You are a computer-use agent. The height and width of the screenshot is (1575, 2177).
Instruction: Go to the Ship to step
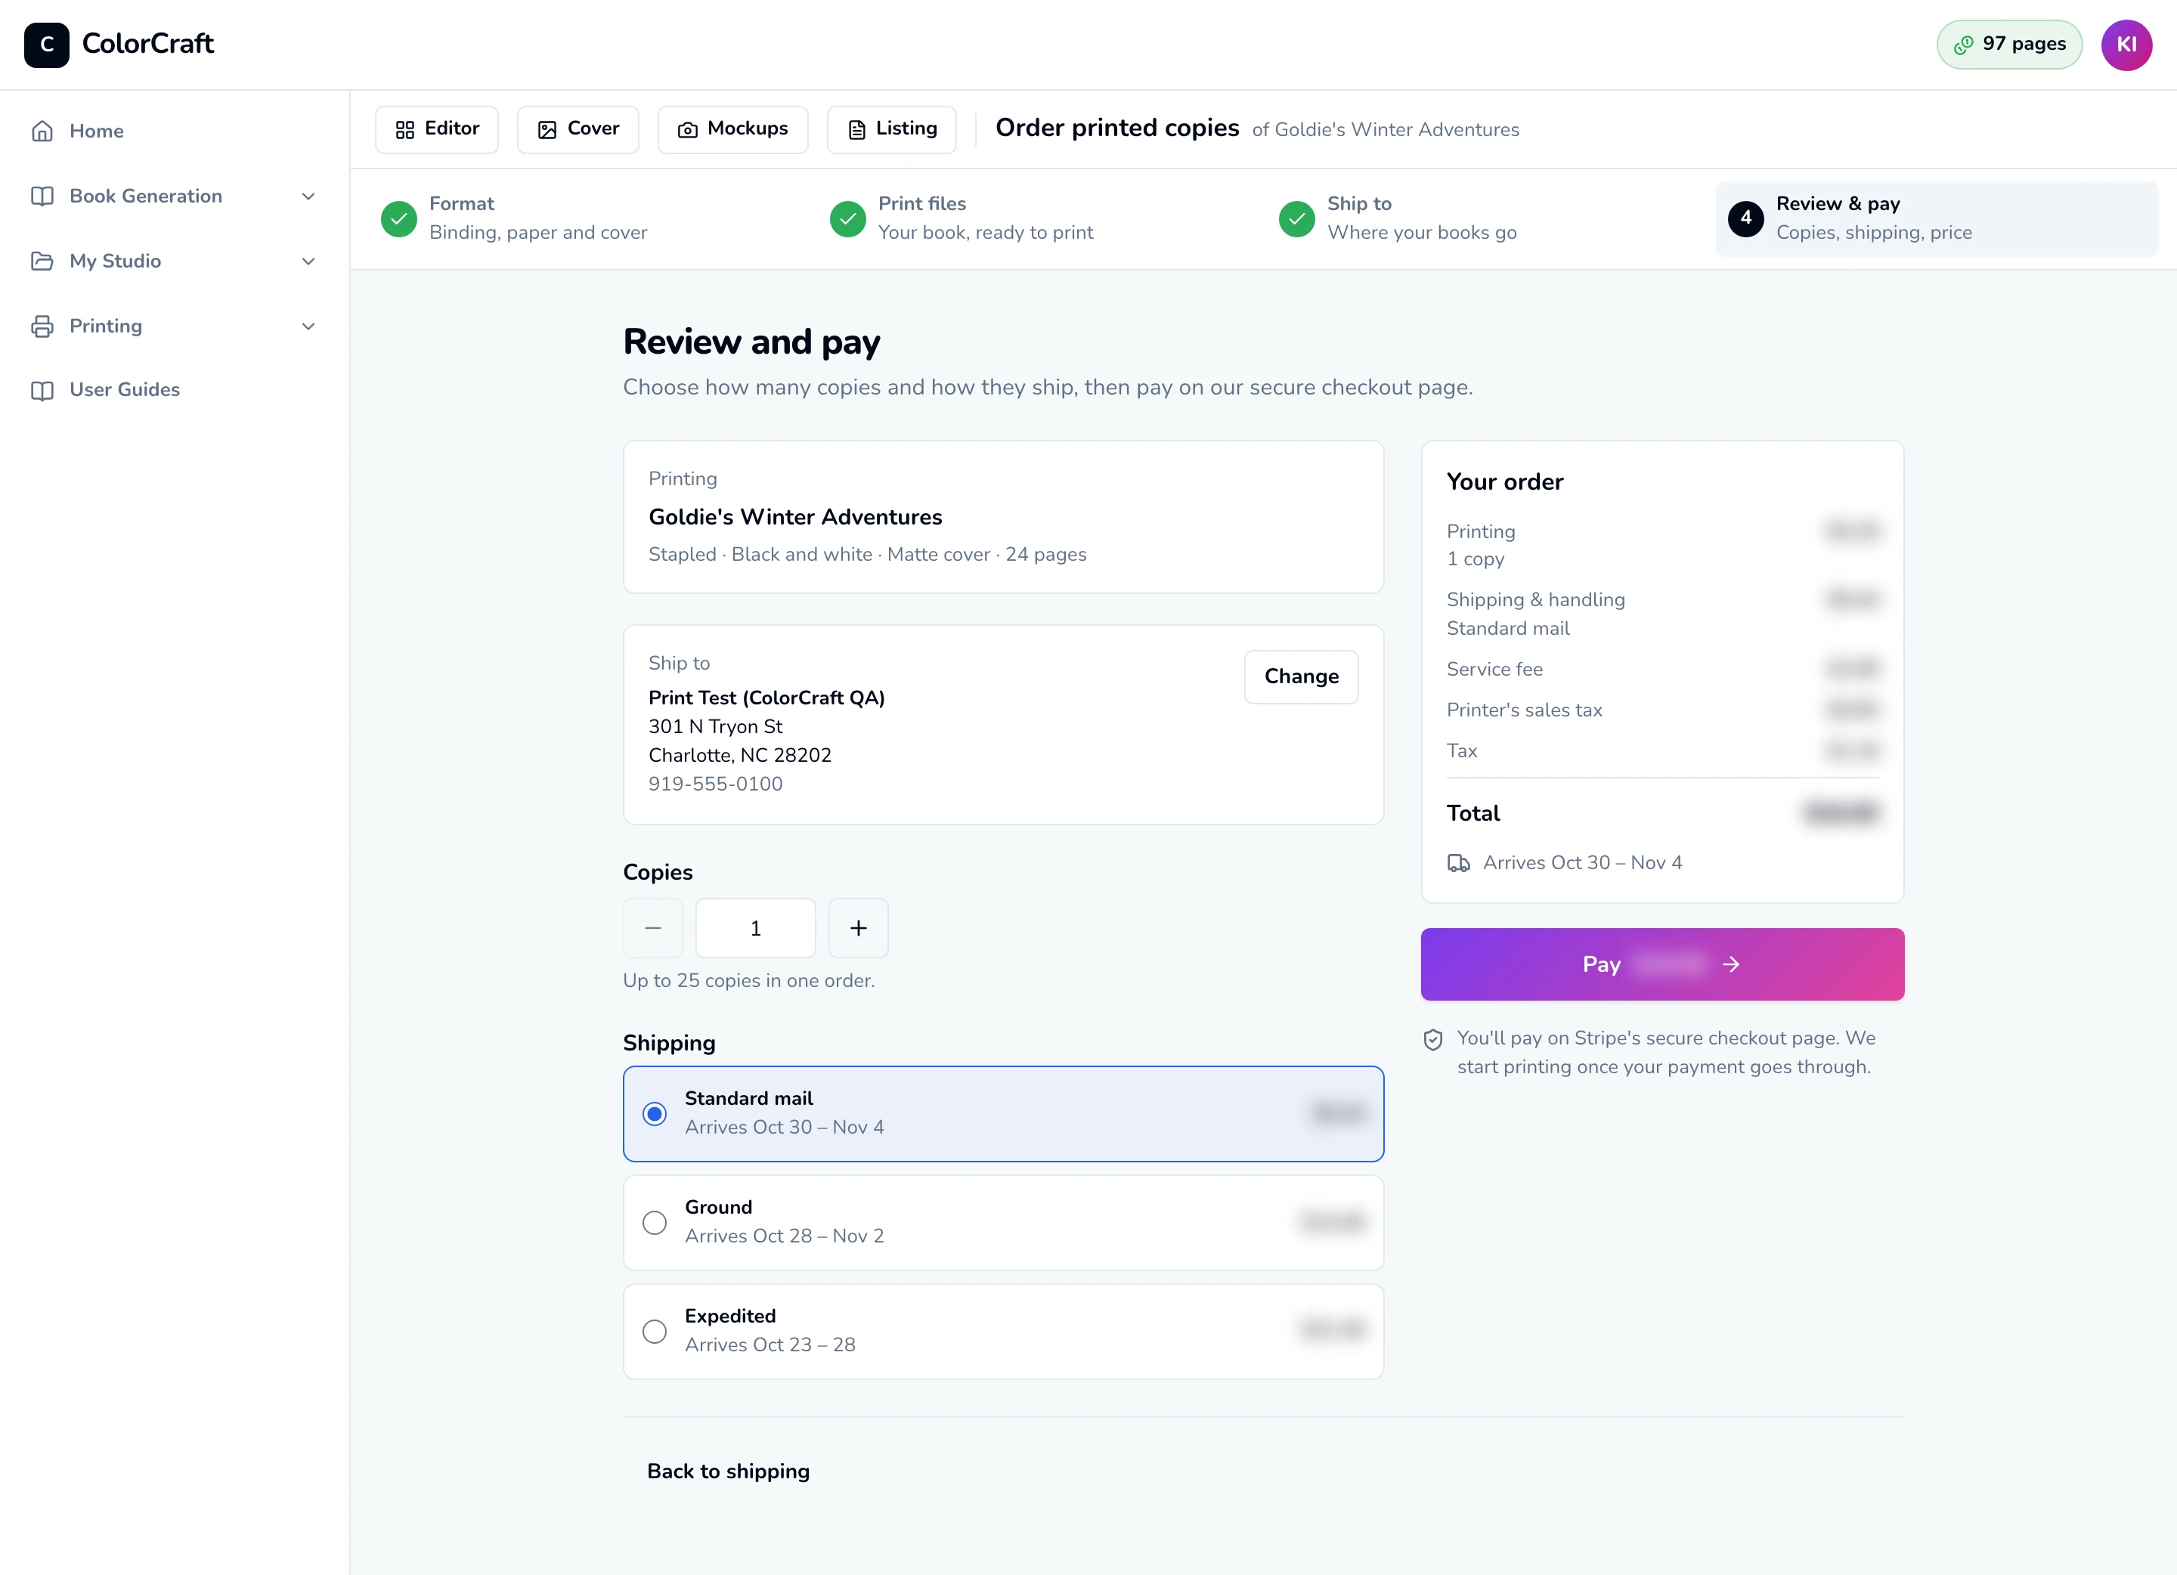click(x=1489, y=219)
